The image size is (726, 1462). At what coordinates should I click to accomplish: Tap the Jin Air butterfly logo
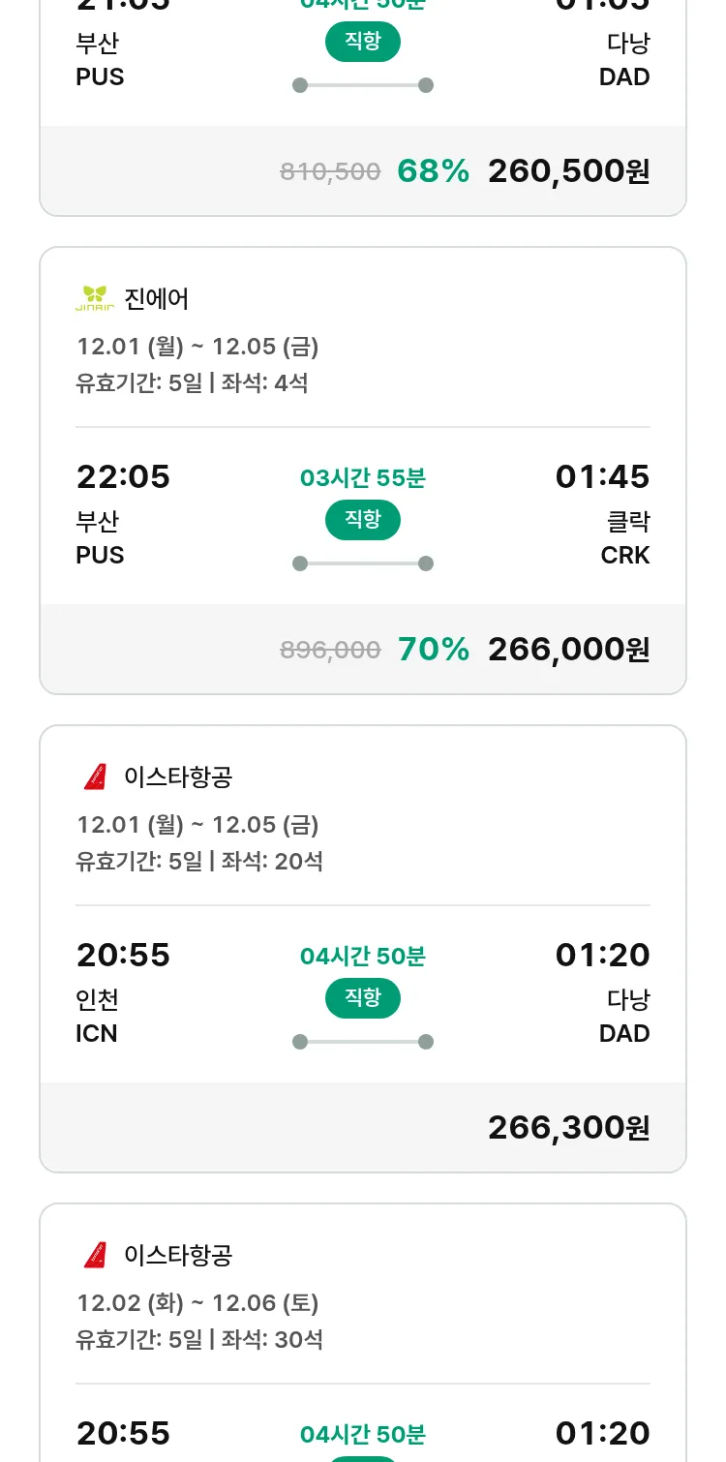(x=95, y=298)
